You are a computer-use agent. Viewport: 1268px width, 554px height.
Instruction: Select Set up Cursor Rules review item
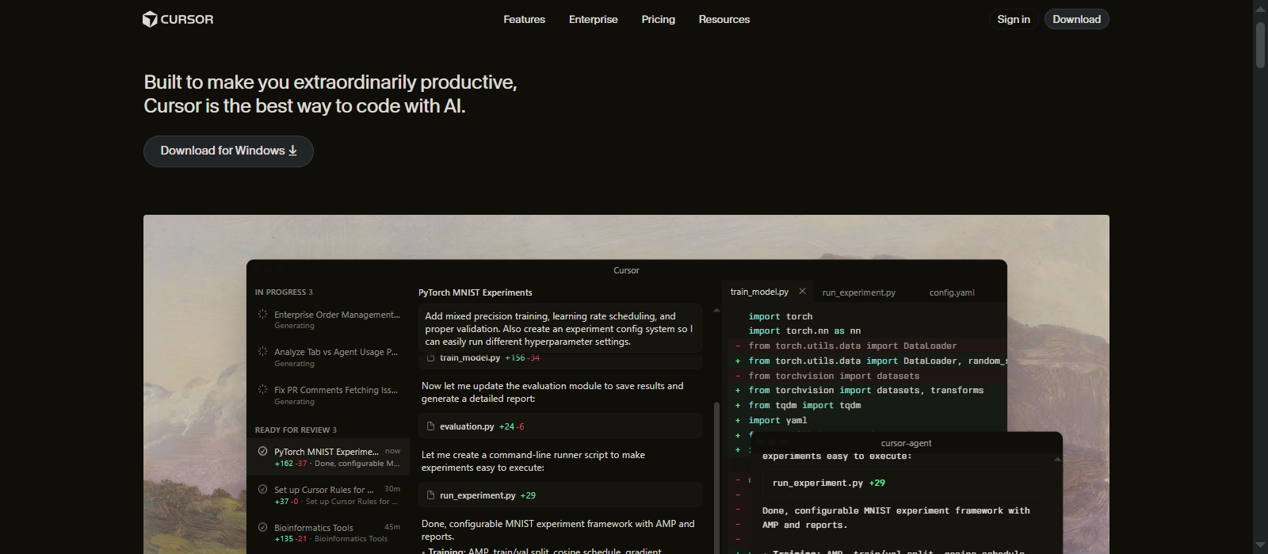click(328, 495)
